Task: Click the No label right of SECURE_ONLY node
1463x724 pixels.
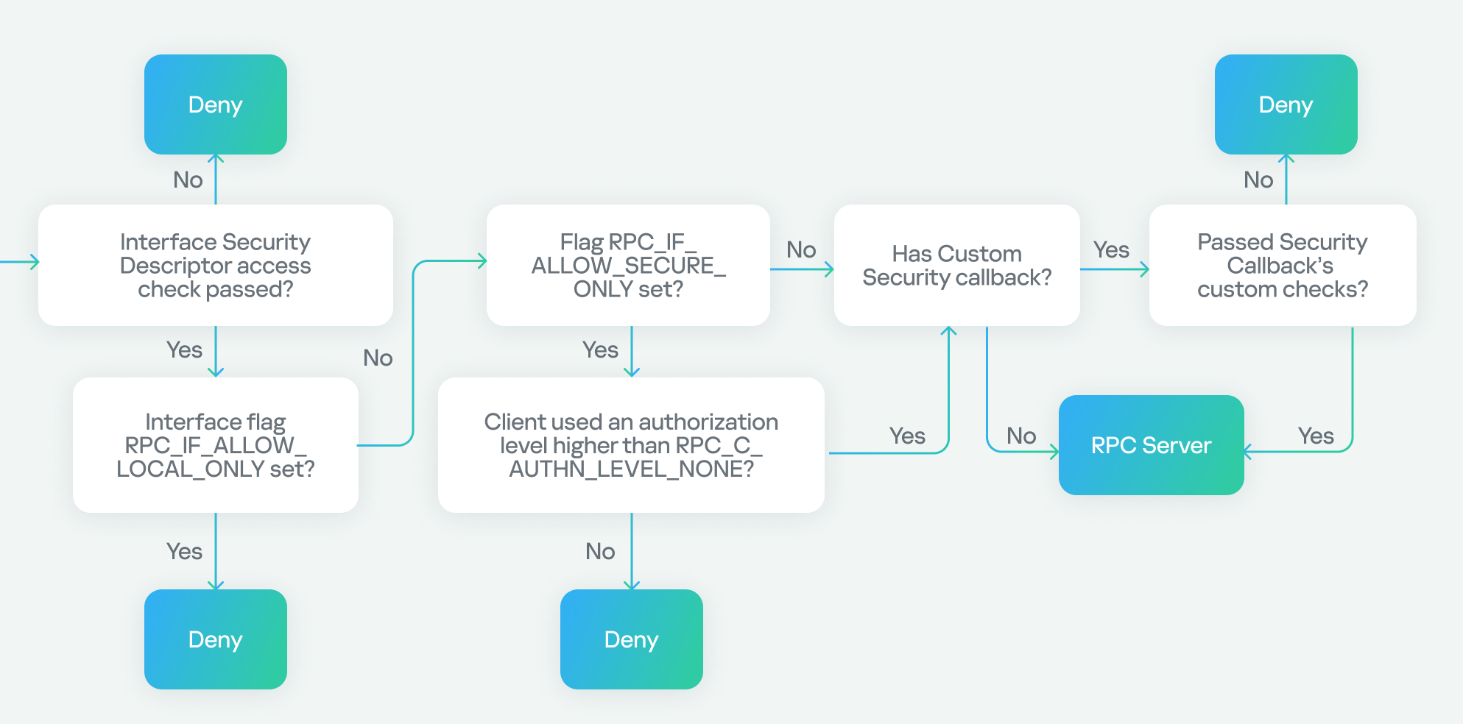Action: click(x=801, y=249)
